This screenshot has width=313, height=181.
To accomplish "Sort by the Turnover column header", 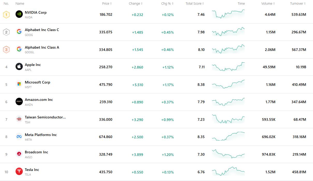I will (298, 4).
